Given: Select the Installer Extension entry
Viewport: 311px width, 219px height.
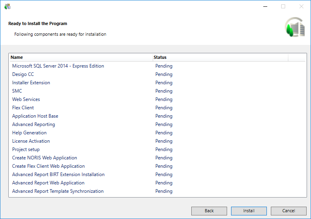Looking at the screenshot, I should click(x=31, y=83).
